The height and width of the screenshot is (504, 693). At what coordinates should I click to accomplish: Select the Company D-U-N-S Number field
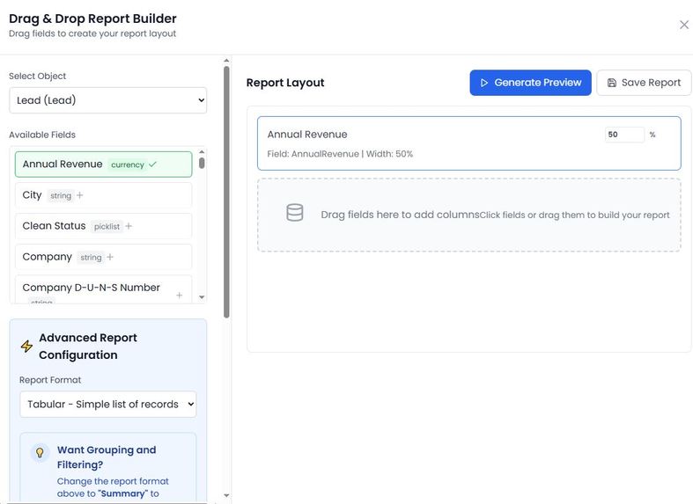pyautogui.click(x=103, y=289)
